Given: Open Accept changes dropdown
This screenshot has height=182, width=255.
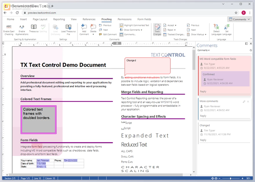Looking at the screenshot, I should 170,26.
